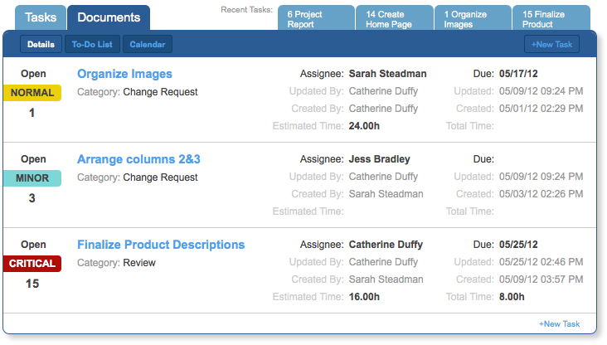607x345 pixels.
Task: Open recent task 6 Project Report
Action: 316,17
